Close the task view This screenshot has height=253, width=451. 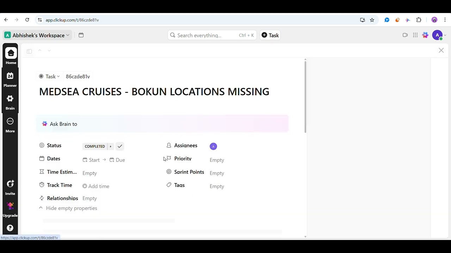[441, 51]
